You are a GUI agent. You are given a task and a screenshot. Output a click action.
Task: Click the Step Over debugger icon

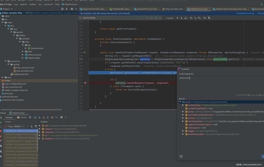pyautogui.click(x=35, y=117)
